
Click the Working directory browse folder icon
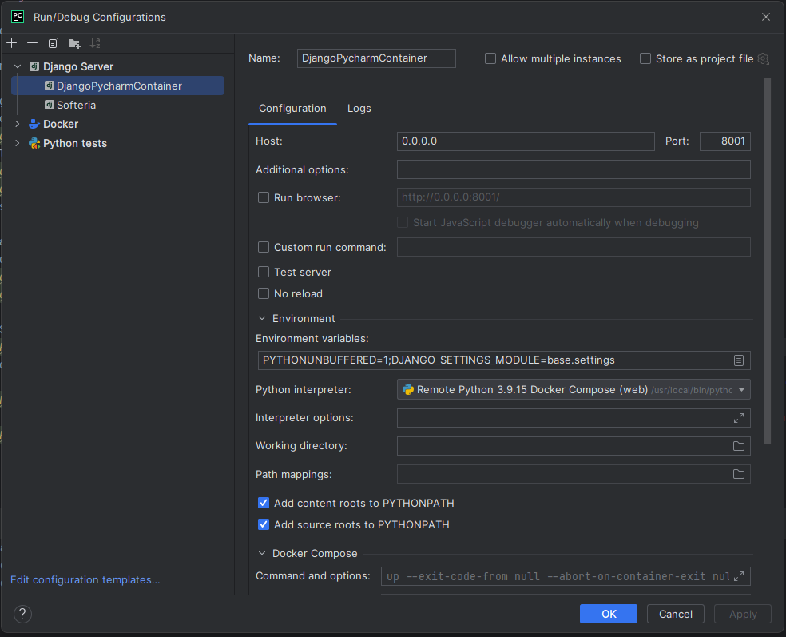point(739,446)
